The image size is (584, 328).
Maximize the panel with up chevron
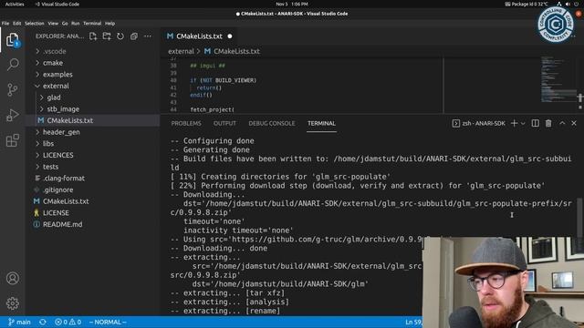[x=562, y=123]
